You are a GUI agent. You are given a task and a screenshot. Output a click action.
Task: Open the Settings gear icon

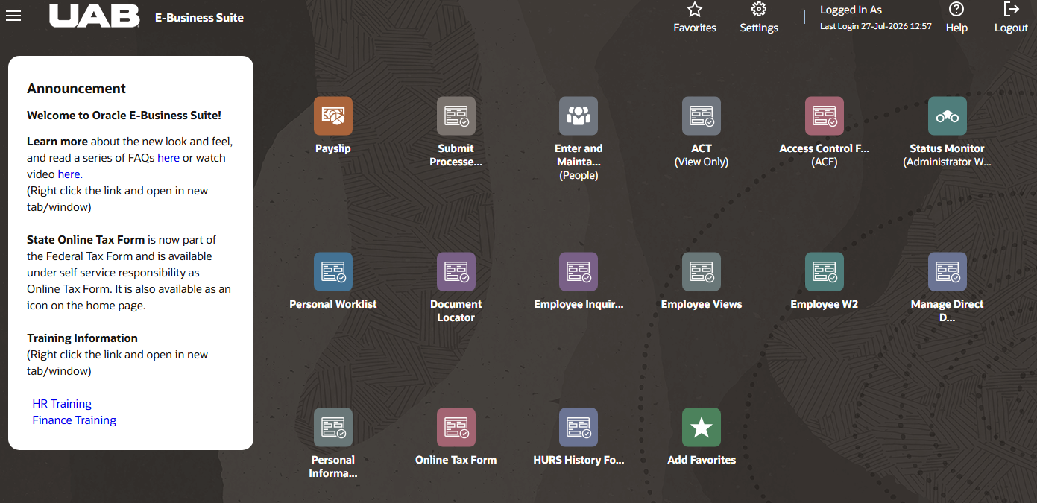click(759, 10)
